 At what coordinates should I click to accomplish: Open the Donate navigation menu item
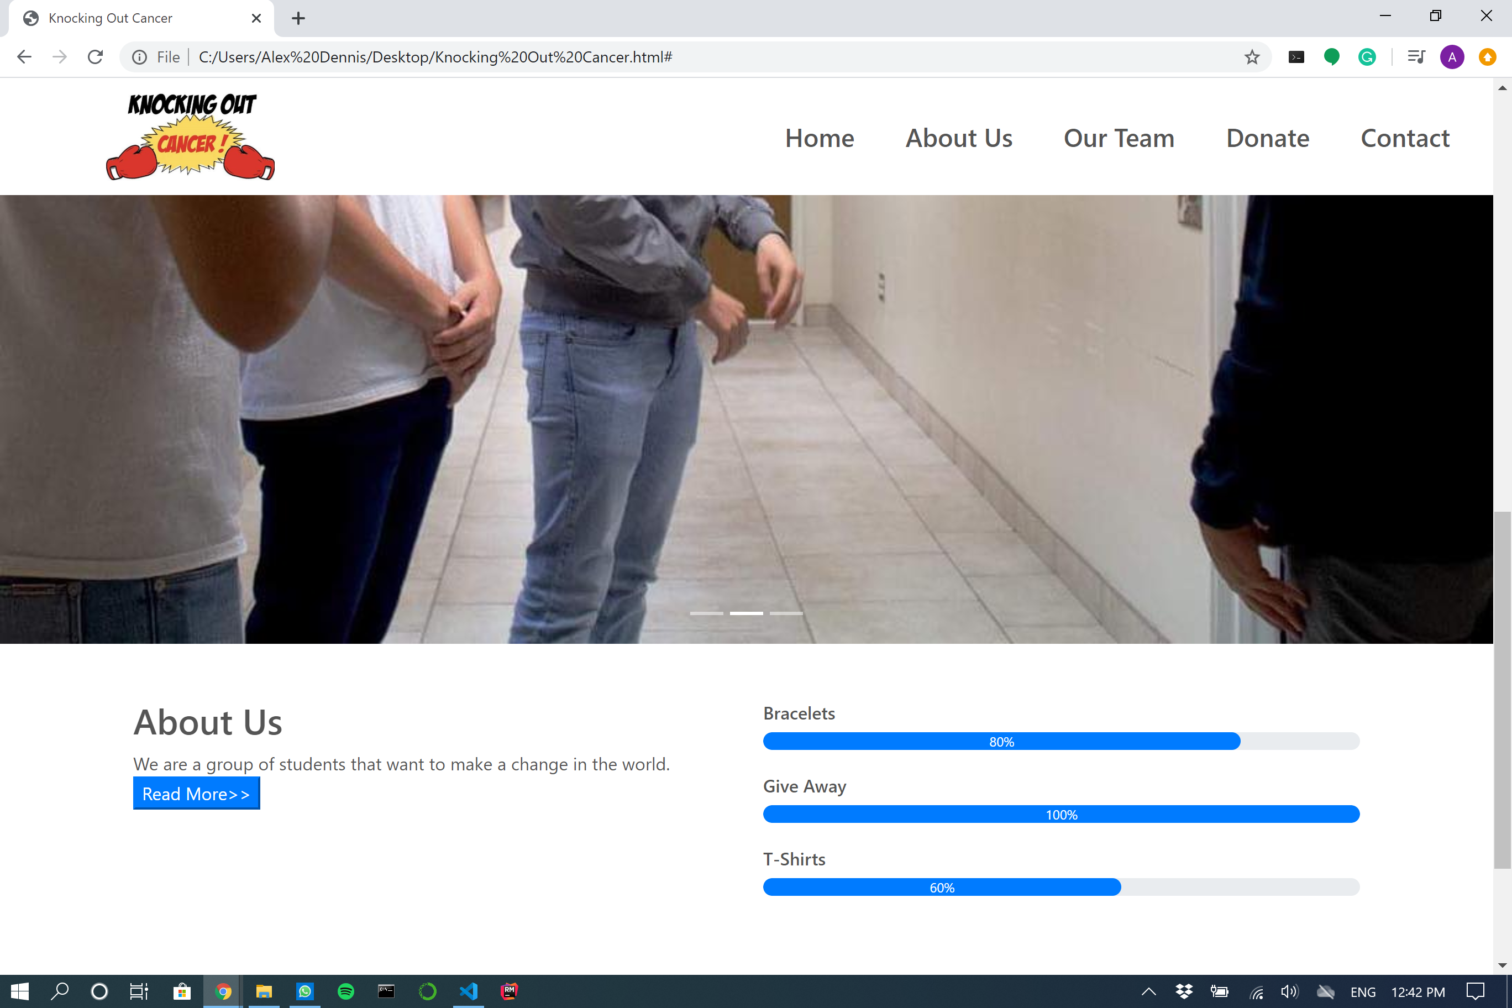point(1267,138)
